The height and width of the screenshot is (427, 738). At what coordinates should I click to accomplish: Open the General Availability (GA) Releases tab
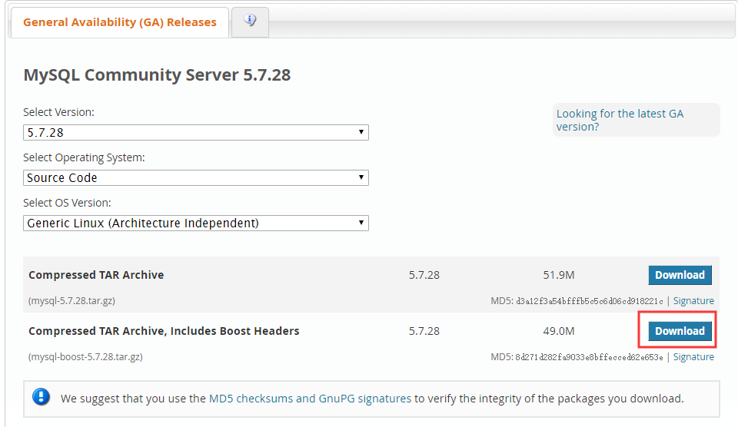(120, 22)
